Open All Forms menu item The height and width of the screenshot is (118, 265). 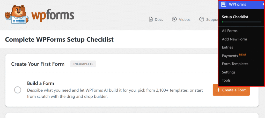click(x=230, y=31)
